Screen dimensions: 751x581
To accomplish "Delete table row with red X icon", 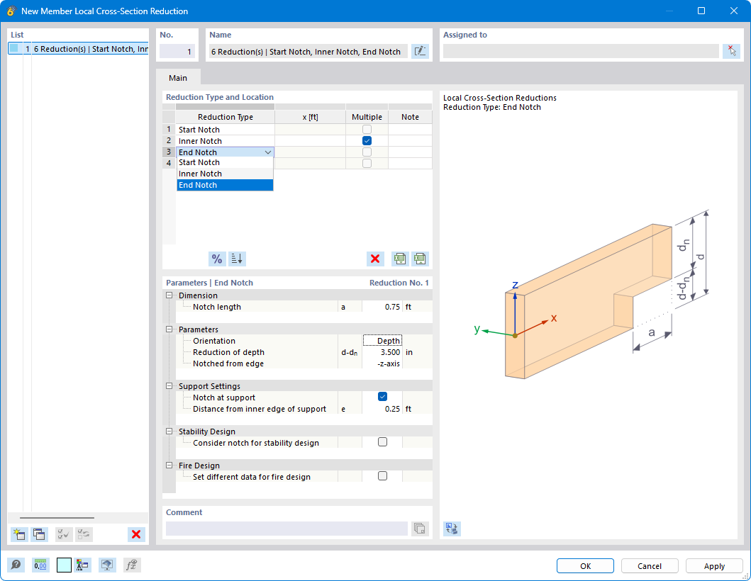I will coord(375,259).
